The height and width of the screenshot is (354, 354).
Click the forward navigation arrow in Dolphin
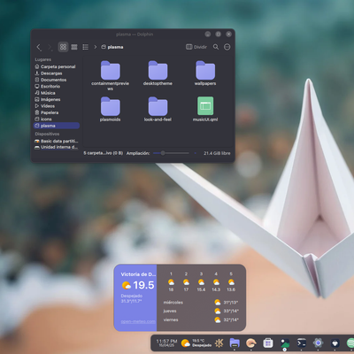(50, 47)
